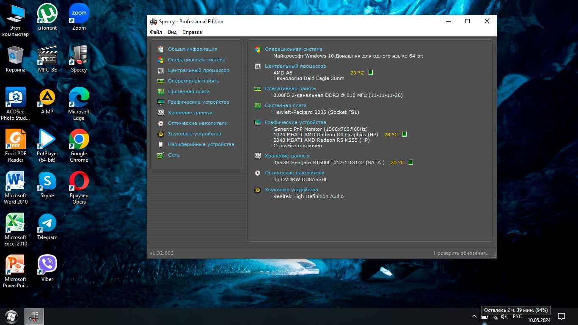Click the Hewlett-Packard 2235 (Socket FS1) text
The image size is (578, 325).
tap(316, 112)
